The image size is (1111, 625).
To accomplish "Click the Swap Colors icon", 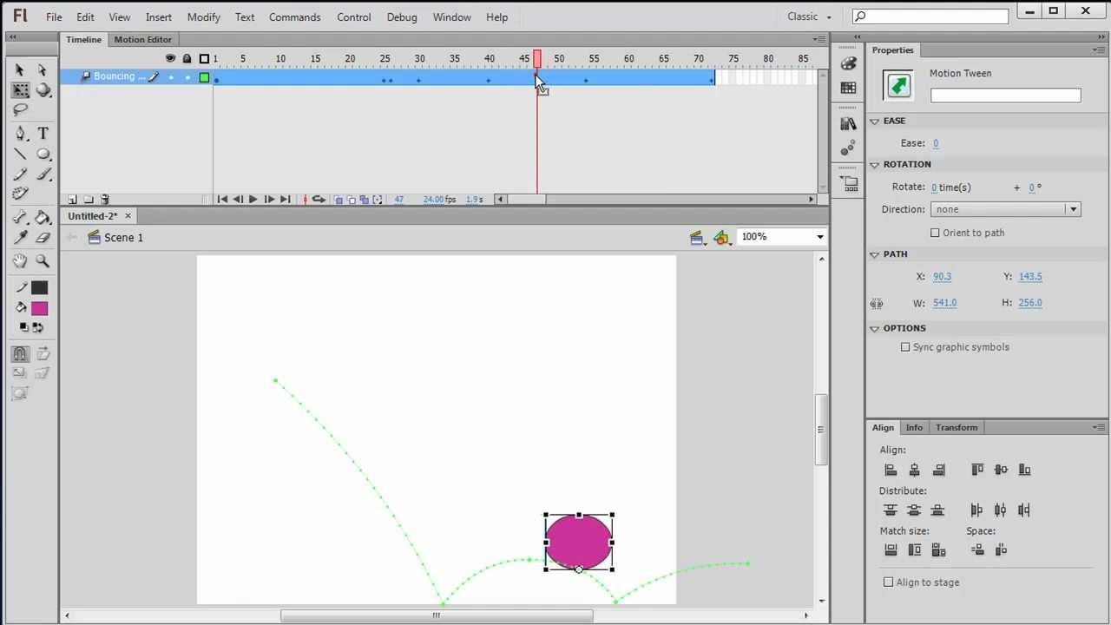I will (x=37, y=327).
